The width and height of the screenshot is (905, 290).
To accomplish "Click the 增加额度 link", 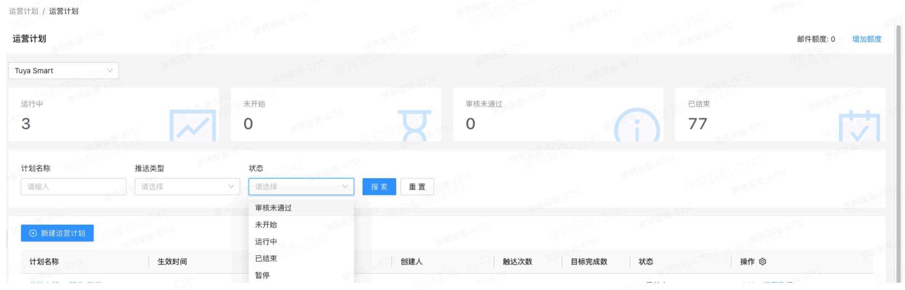I will (x=867, y=39).
